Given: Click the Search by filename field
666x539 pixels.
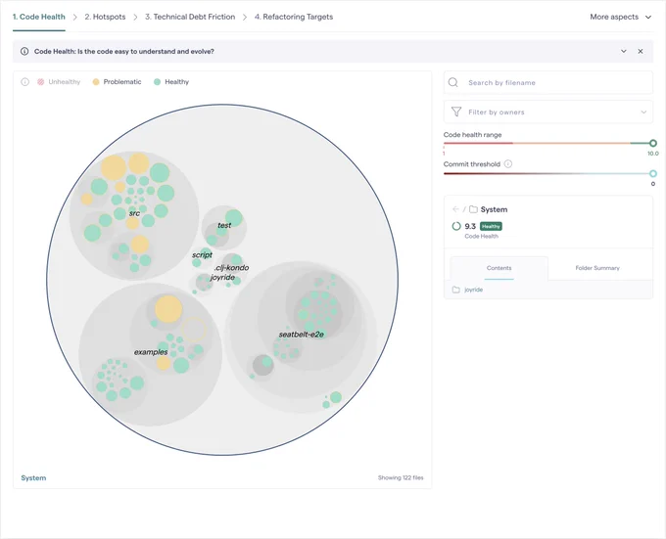Looking at the screenshot, I should pos(547,83).
